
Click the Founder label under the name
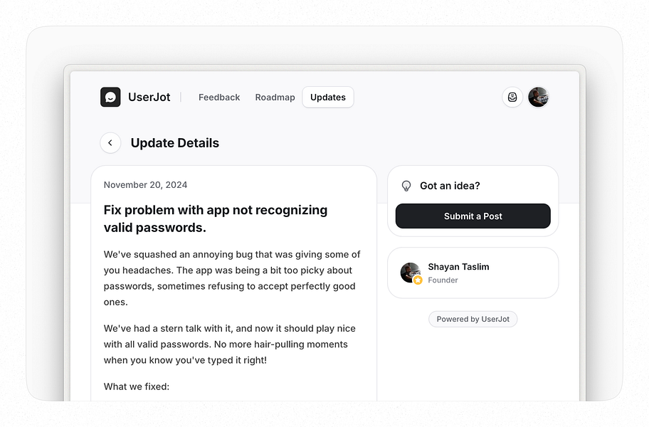tap(442, 280)
